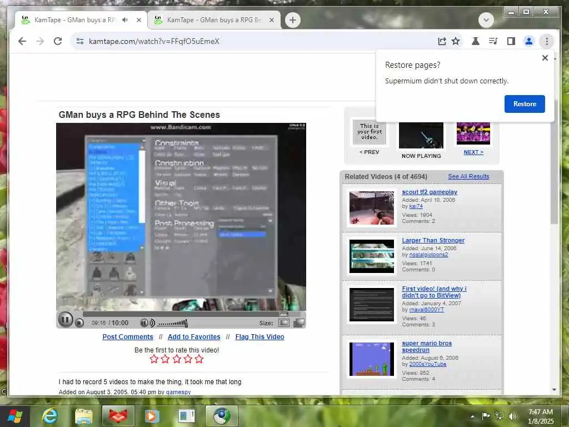The image size is (569, 427).
Task: Click the Restore button
Action: [525, 104]
